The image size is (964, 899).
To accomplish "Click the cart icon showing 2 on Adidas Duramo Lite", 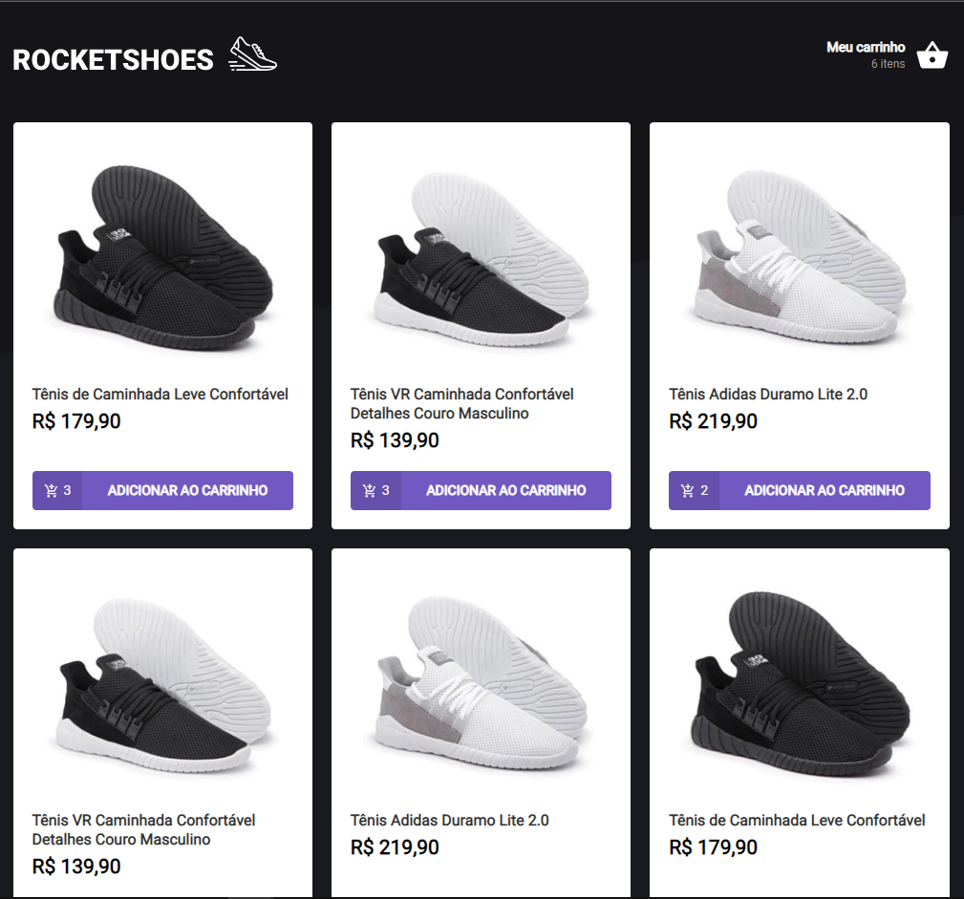I will [693, 490].
